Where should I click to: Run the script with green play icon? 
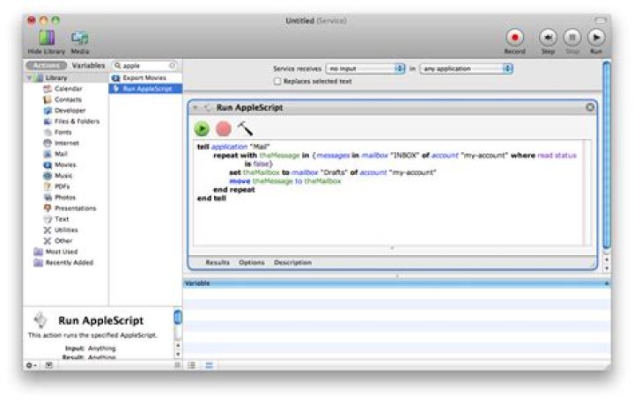[x=202, y=129]
